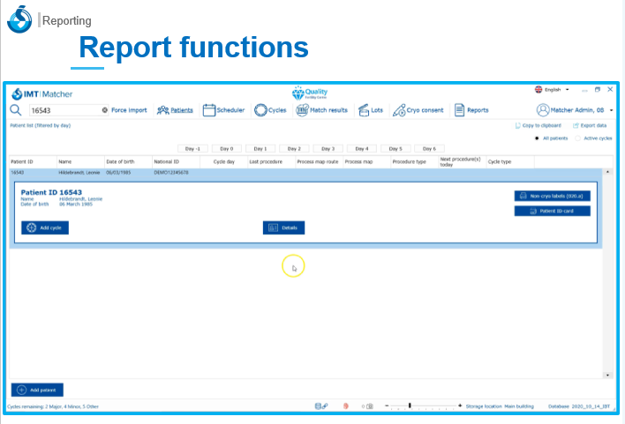Open the Reports menu
This screenshot has width=625, height=424.
[471, 110]
